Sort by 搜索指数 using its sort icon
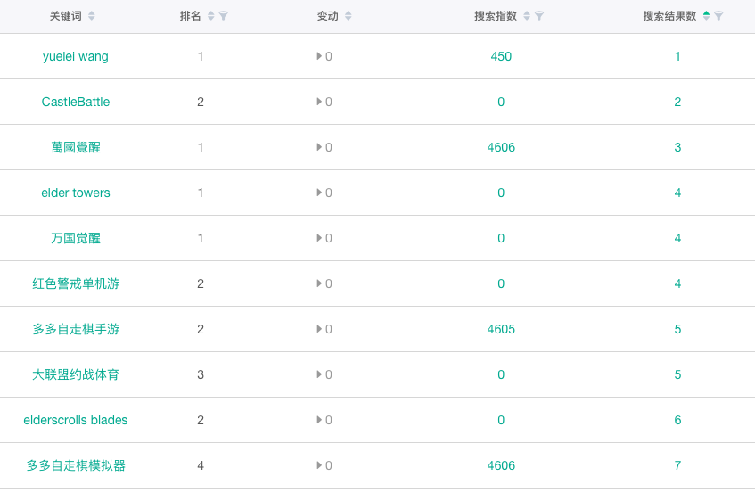The width and height of the screenshot is (755, 493). tap(527, 16)
